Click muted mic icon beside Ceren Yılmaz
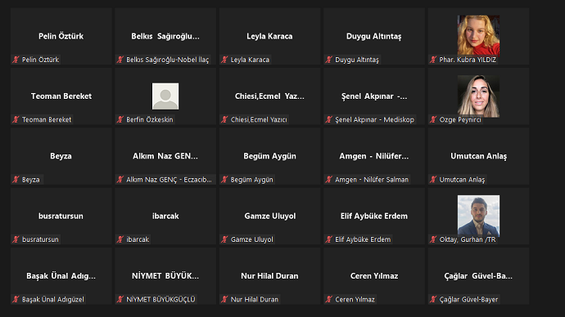The width and height of the screenshot is (565, 317). tap(328, 299)
